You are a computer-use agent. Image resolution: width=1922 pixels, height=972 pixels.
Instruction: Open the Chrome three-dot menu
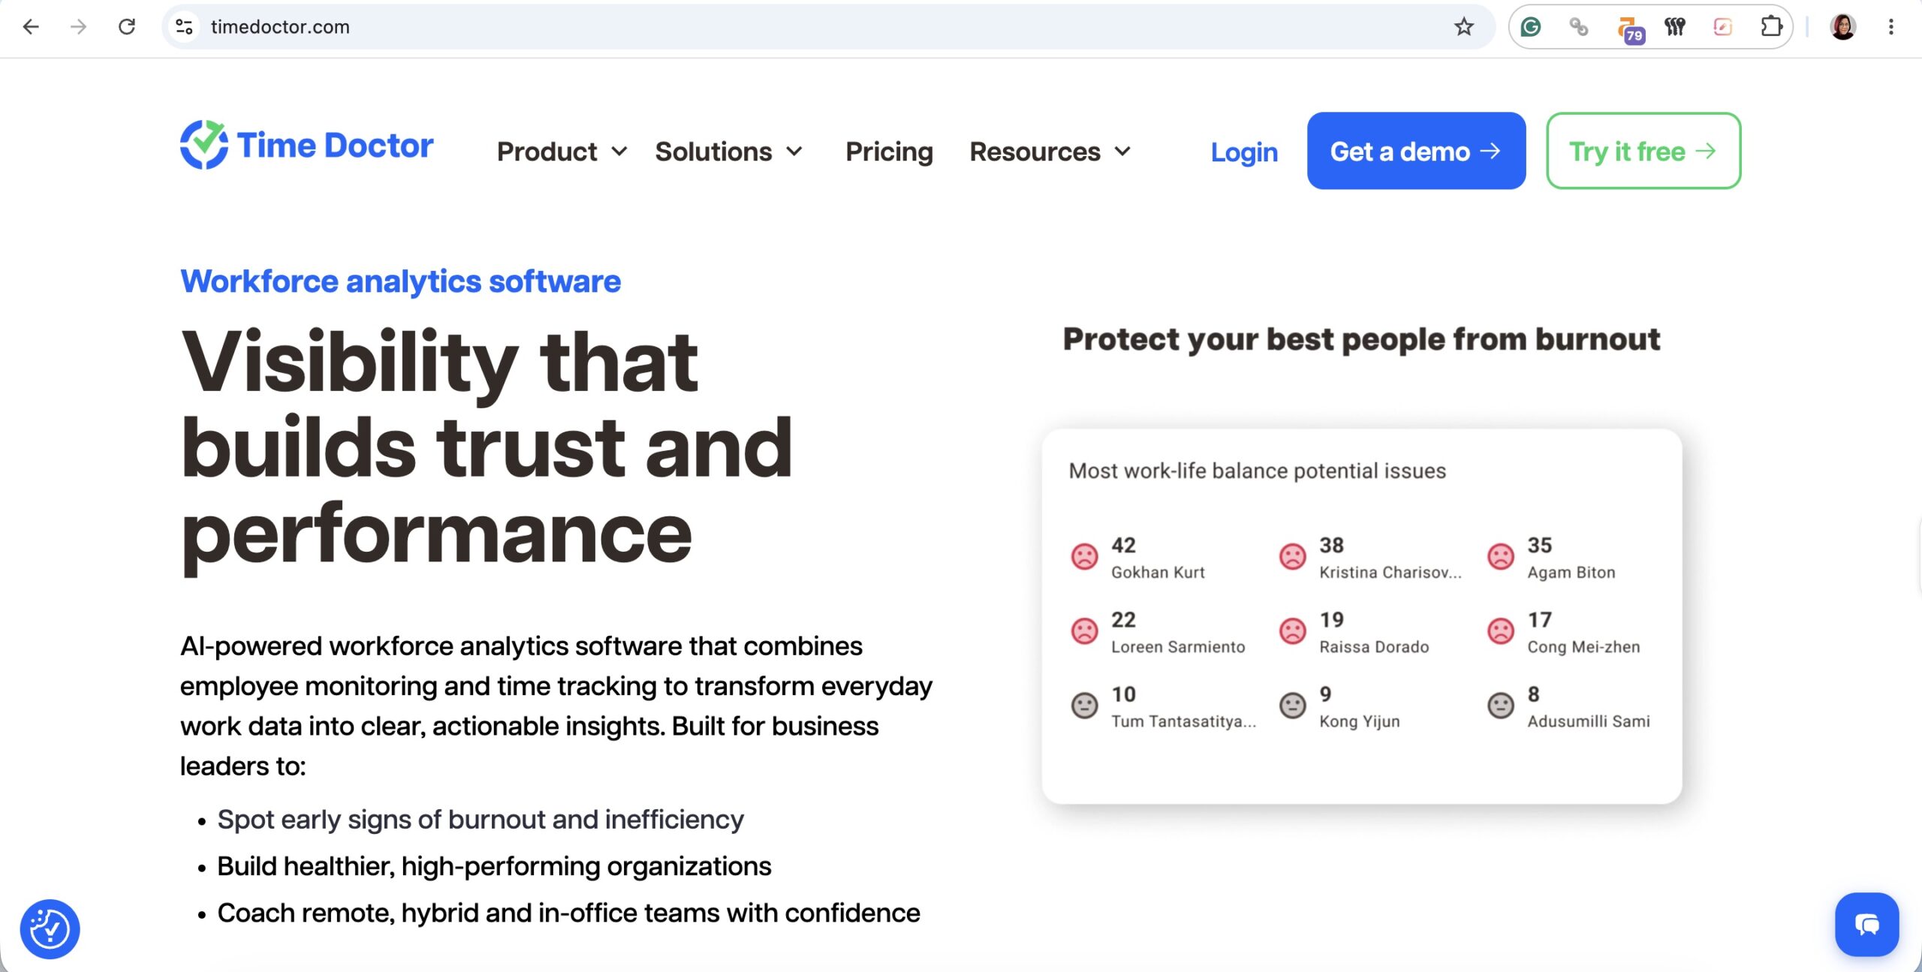tap(1890, 27)
